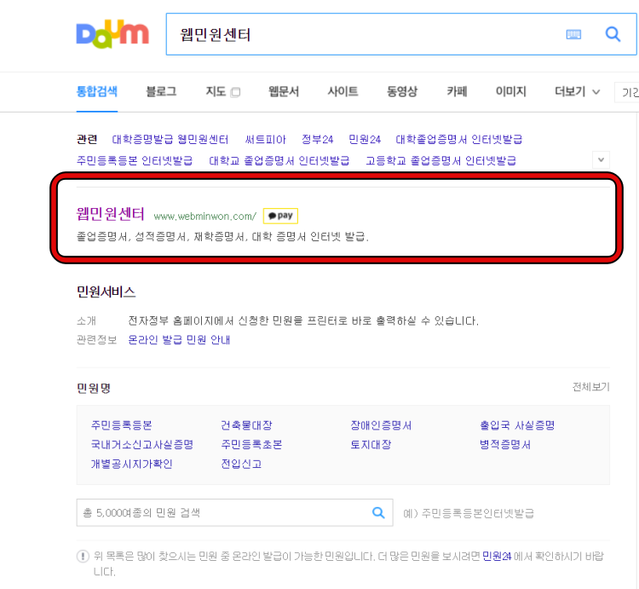Switch to the 카페 tab

457,91
